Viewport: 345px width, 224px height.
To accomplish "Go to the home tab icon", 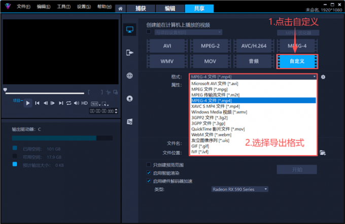I will click(120, 9).
